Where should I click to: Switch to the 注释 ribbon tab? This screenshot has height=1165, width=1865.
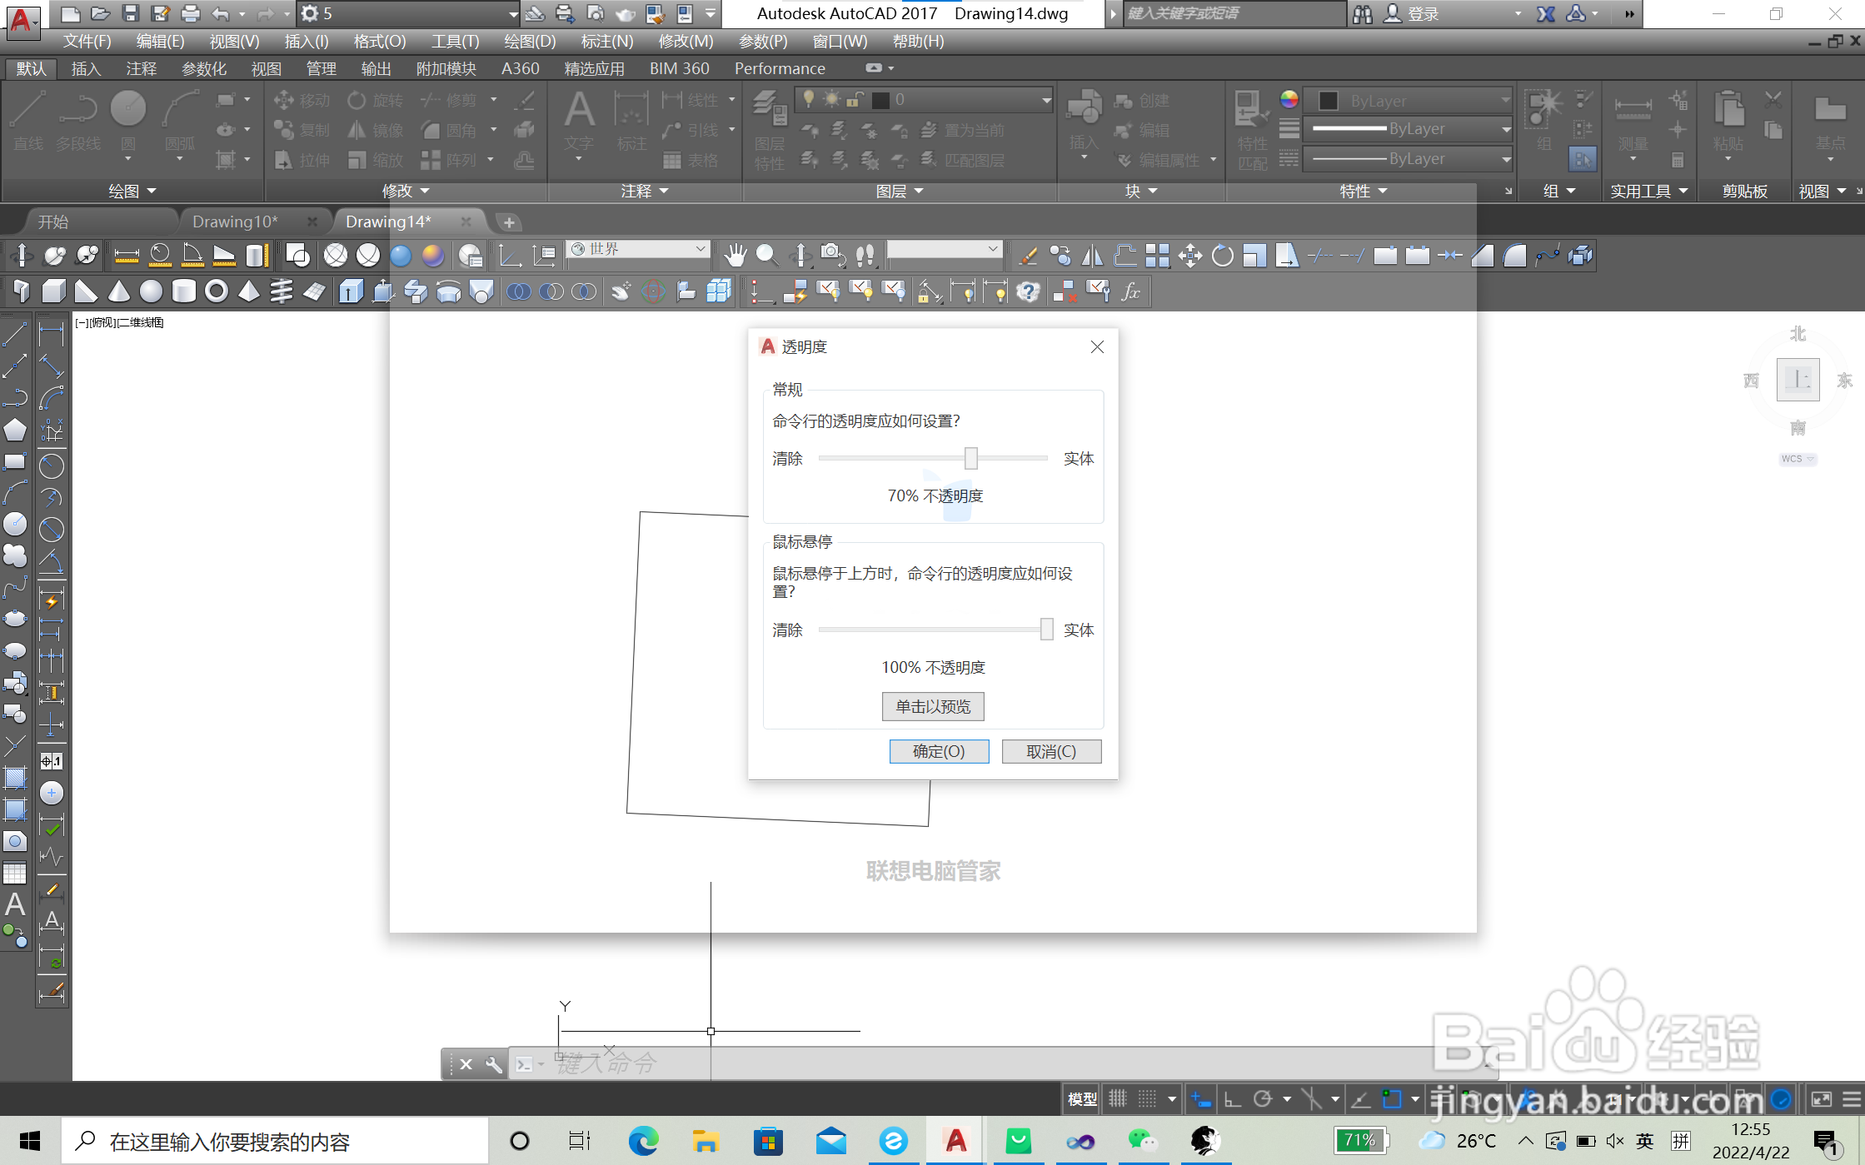coord(142,68)
